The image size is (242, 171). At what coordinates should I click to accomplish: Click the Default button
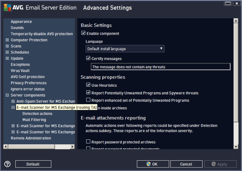pos(33,164)
